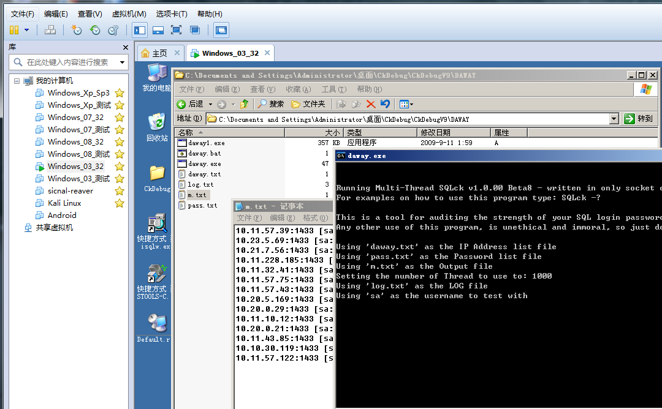Click the red X delete toolbar icon
The width and height of the screenshot is (662, 409).
[x=371, y=104]
